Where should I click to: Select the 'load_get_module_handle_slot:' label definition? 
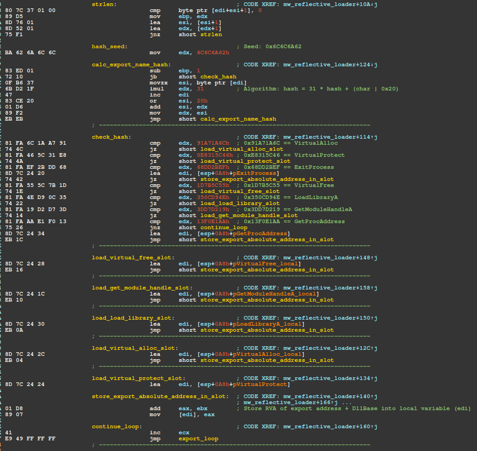tap(142, 288)
